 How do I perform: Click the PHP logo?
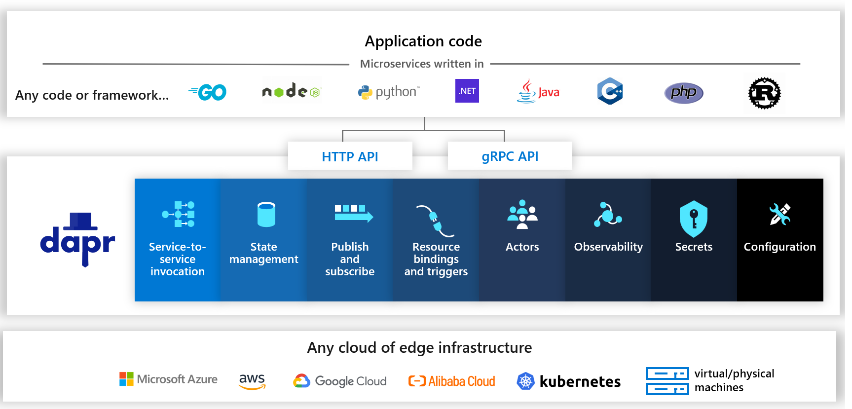684,92
